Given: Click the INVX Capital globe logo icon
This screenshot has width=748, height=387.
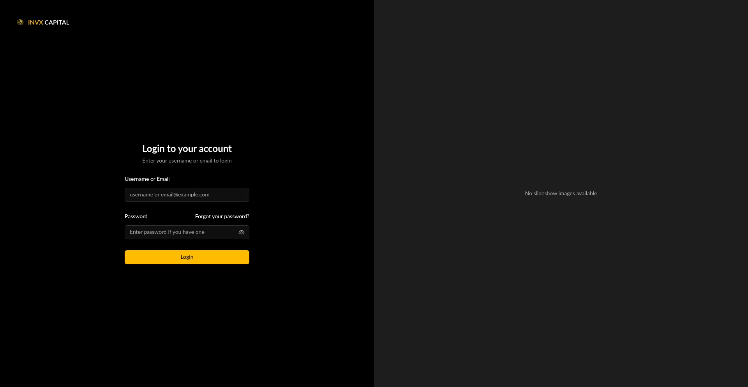Looking at the screenshot, I should coord(20,22).
